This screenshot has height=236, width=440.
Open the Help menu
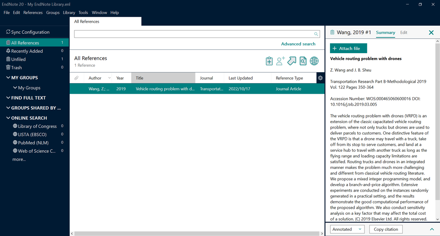pos(115,12)
